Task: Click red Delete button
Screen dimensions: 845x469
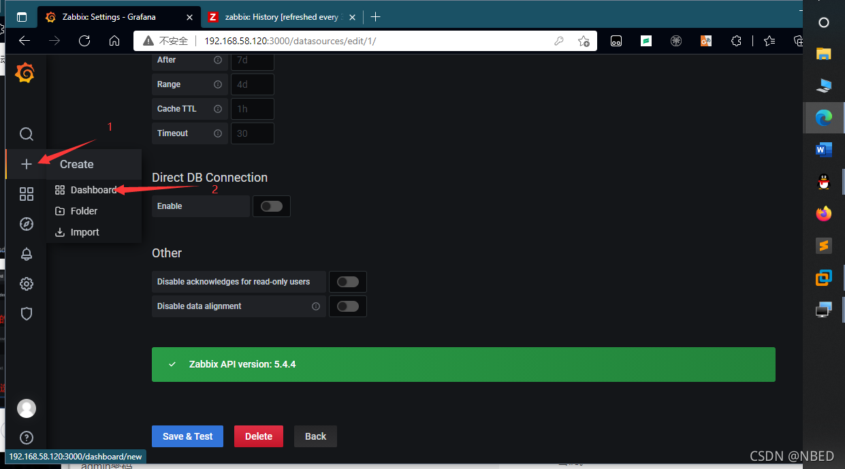Action: 259,436
